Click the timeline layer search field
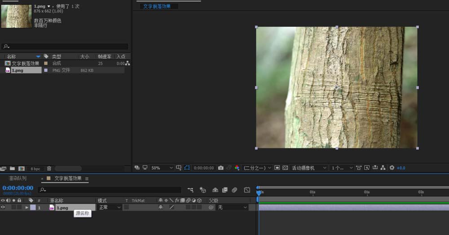Viewport: 449px width, 235px height. (110, 190)
